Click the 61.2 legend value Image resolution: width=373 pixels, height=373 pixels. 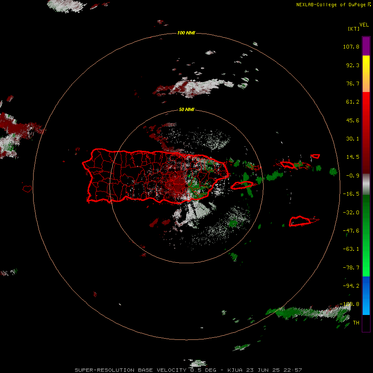(353, 102)
